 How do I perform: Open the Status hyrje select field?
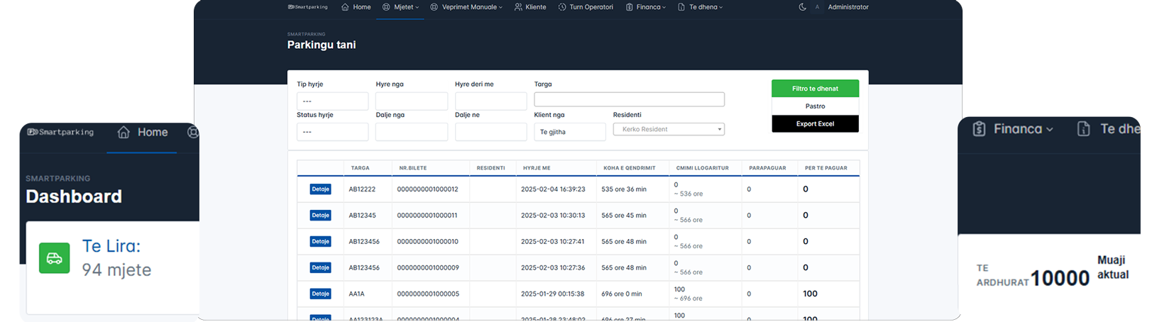(x=332, y=132)
